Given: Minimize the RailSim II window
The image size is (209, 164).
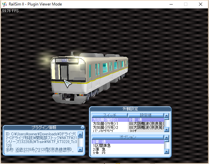Looking at the screenshot, I should (x=171, y=4).
